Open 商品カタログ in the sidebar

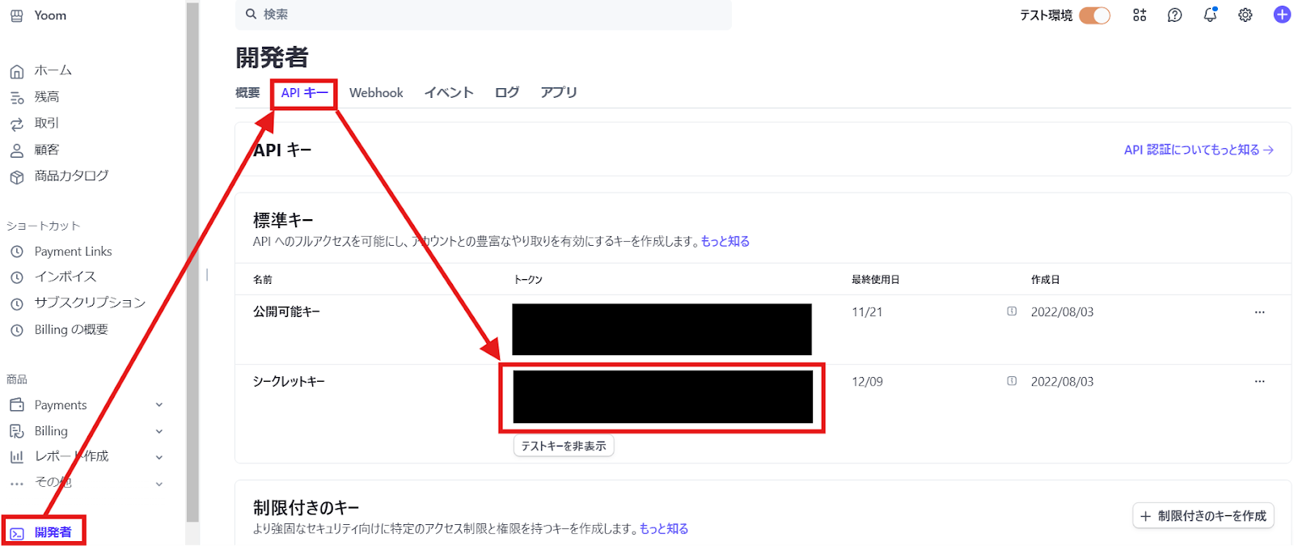pos(71,176)
